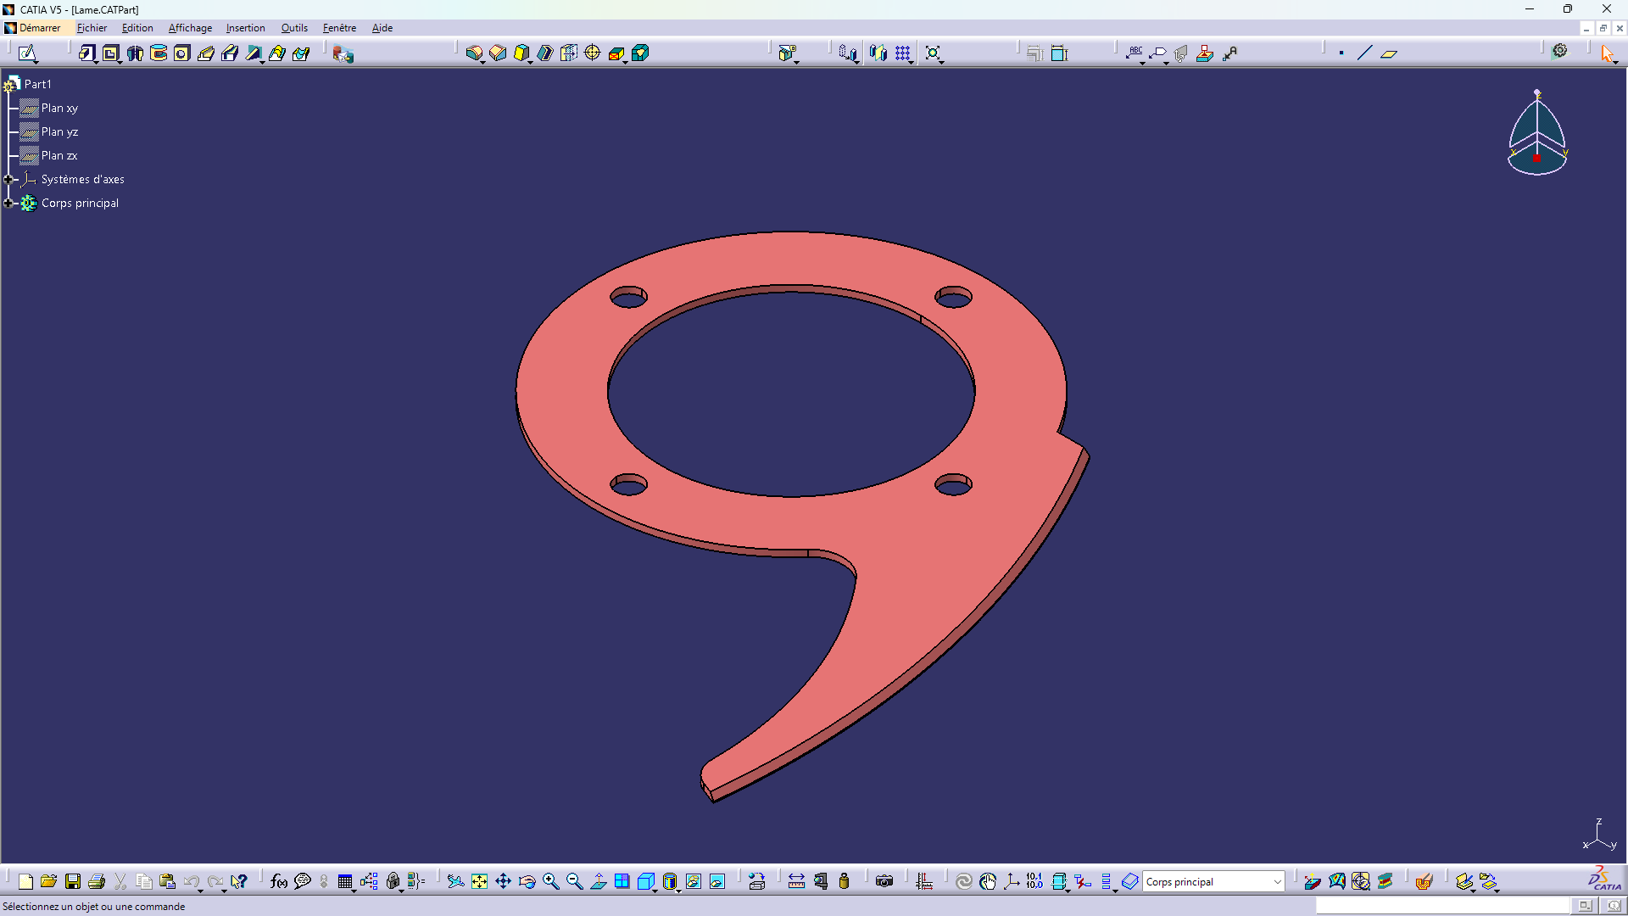Click Fit All In view icon
Screen dimensions: 1628x916
[479, 882]
